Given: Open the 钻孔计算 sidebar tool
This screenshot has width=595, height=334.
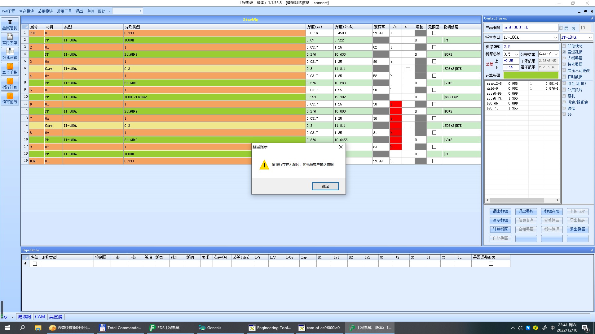Looking at the screenshot, I should 10,54.
